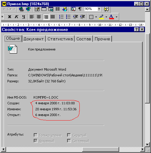
Task: Create a bulleted list
Action: point(68,17)
